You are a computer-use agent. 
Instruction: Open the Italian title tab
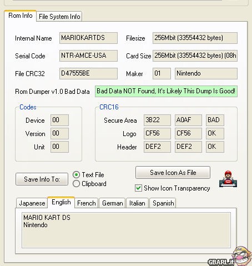click(137, 203)
